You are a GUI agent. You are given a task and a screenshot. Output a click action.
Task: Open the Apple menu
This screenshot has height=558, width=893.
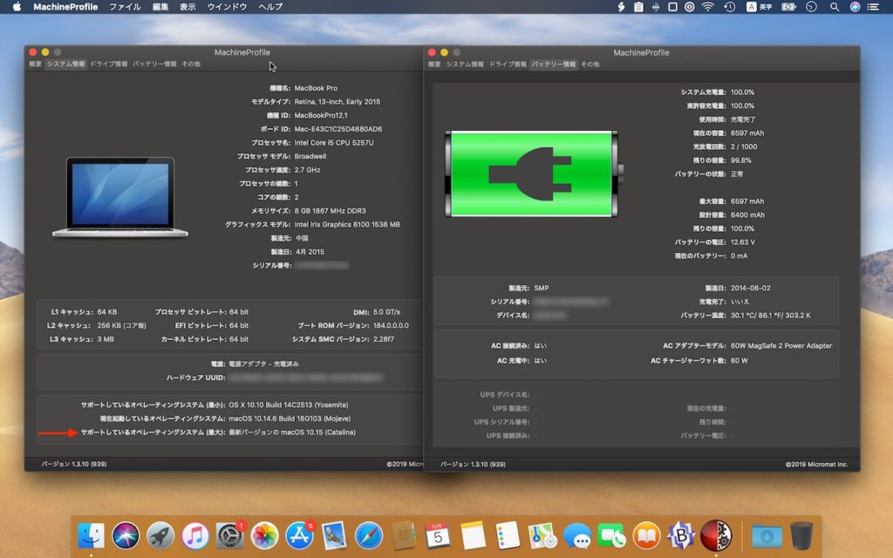pos(17,7)
